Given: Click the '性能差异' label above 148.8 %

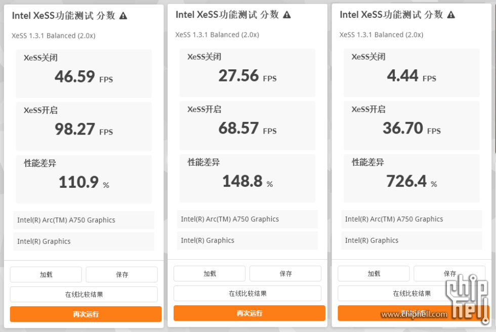Looking at the screenshot, I should click(203, 162).
